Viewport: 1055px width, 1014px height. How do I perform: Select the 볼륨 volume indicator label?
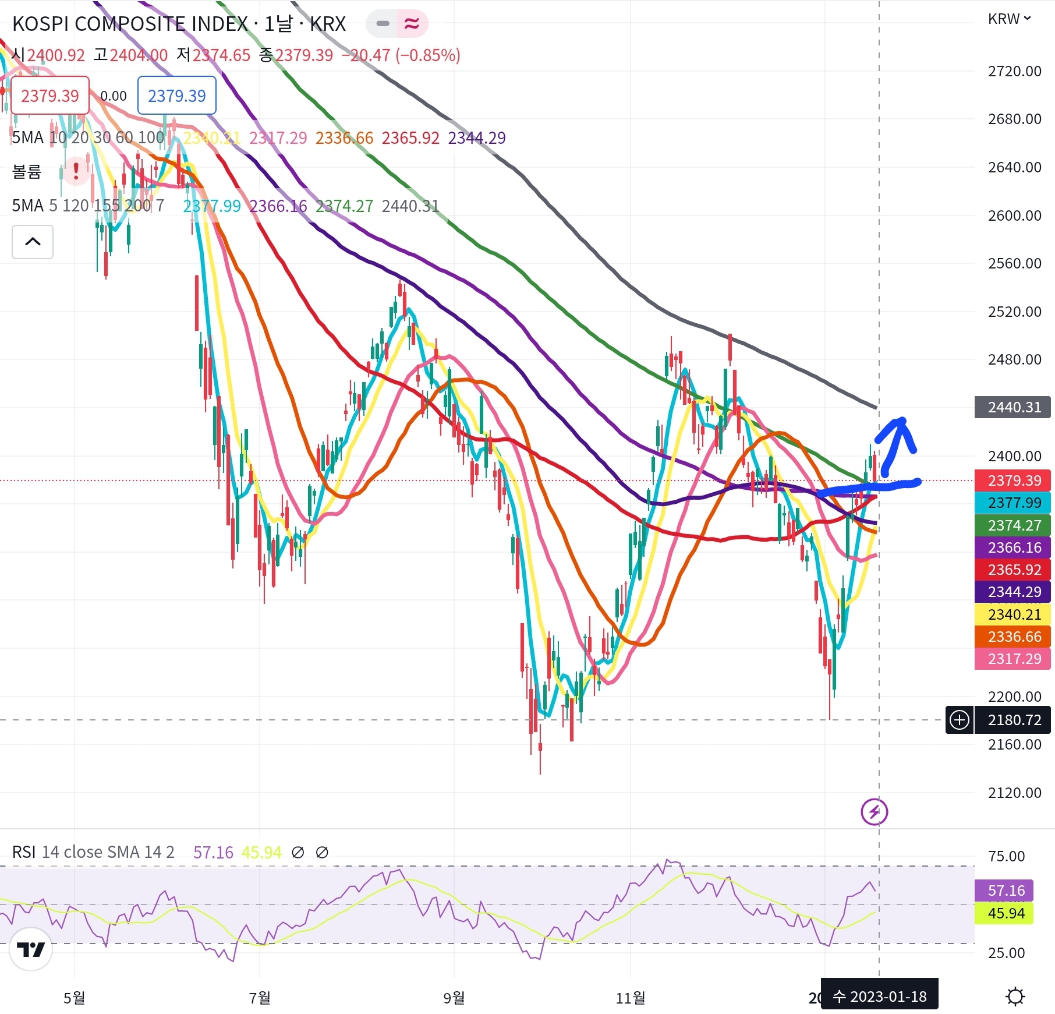coord(27,171)
